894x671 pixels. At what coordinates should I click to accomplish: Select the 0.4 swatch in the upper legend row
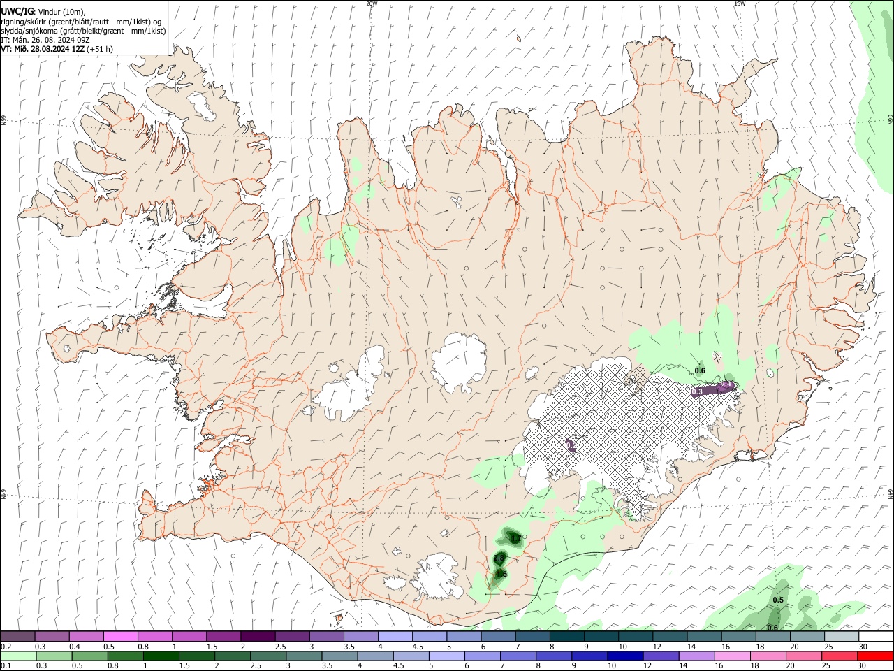click(x=86, y=636)
